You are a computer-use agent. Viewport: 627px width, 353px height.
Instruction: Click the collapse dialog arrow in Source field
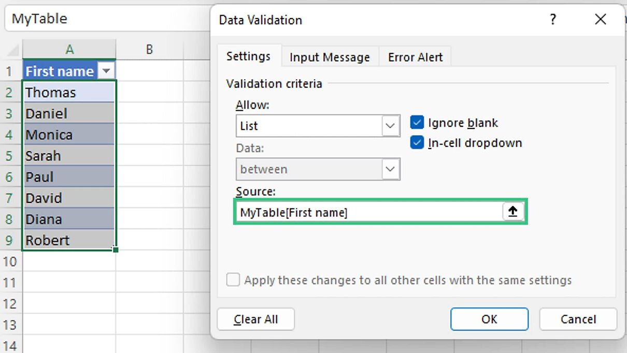tap(513, 212)
